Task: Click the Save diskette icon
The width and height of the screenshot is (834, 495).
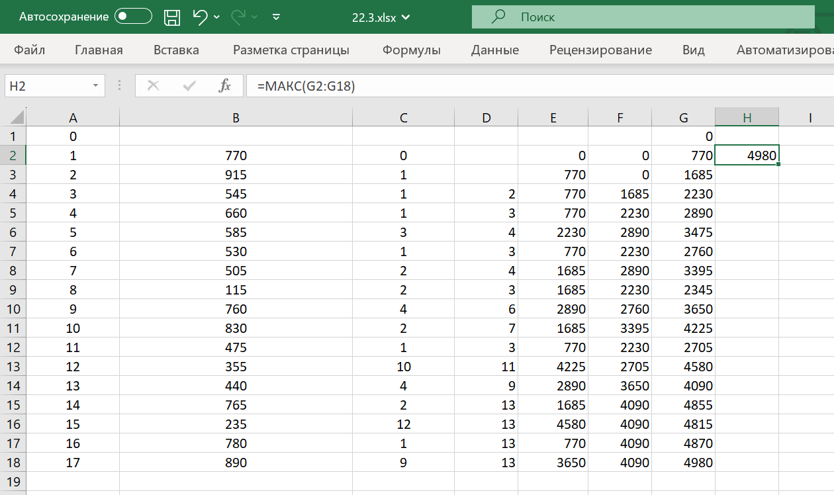Action: (172, 17)
